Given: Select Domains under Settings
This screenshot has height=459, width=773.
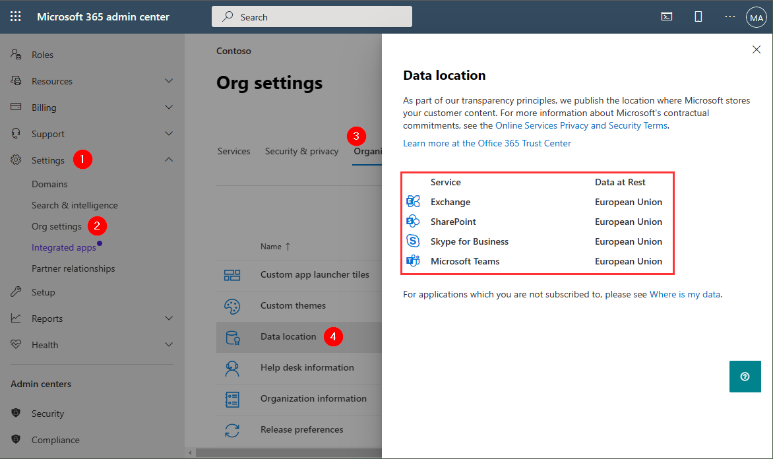Looking at the screenshot, I should [x=49, y=184].
